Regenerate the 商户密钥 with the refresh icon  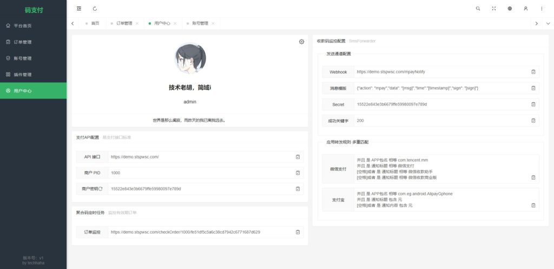click(x=100, y=189)
